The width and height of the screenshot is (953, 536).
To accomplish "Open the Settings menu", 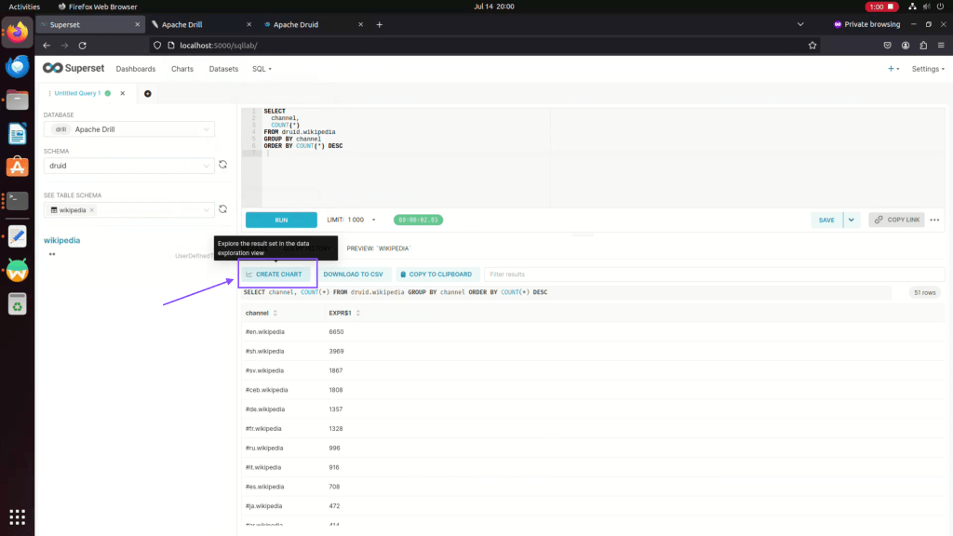I will pos(927,69).
